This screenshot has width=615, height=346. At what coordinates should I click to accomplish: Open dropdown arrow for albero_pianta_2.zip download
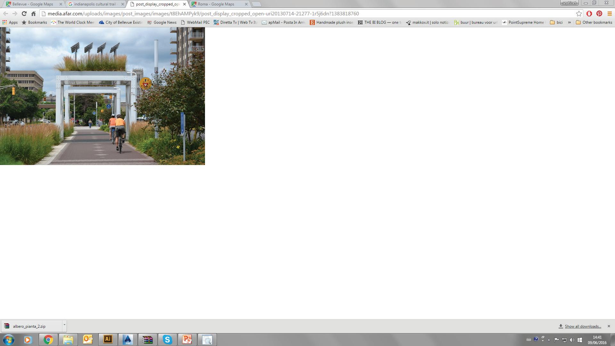(64, 325)
